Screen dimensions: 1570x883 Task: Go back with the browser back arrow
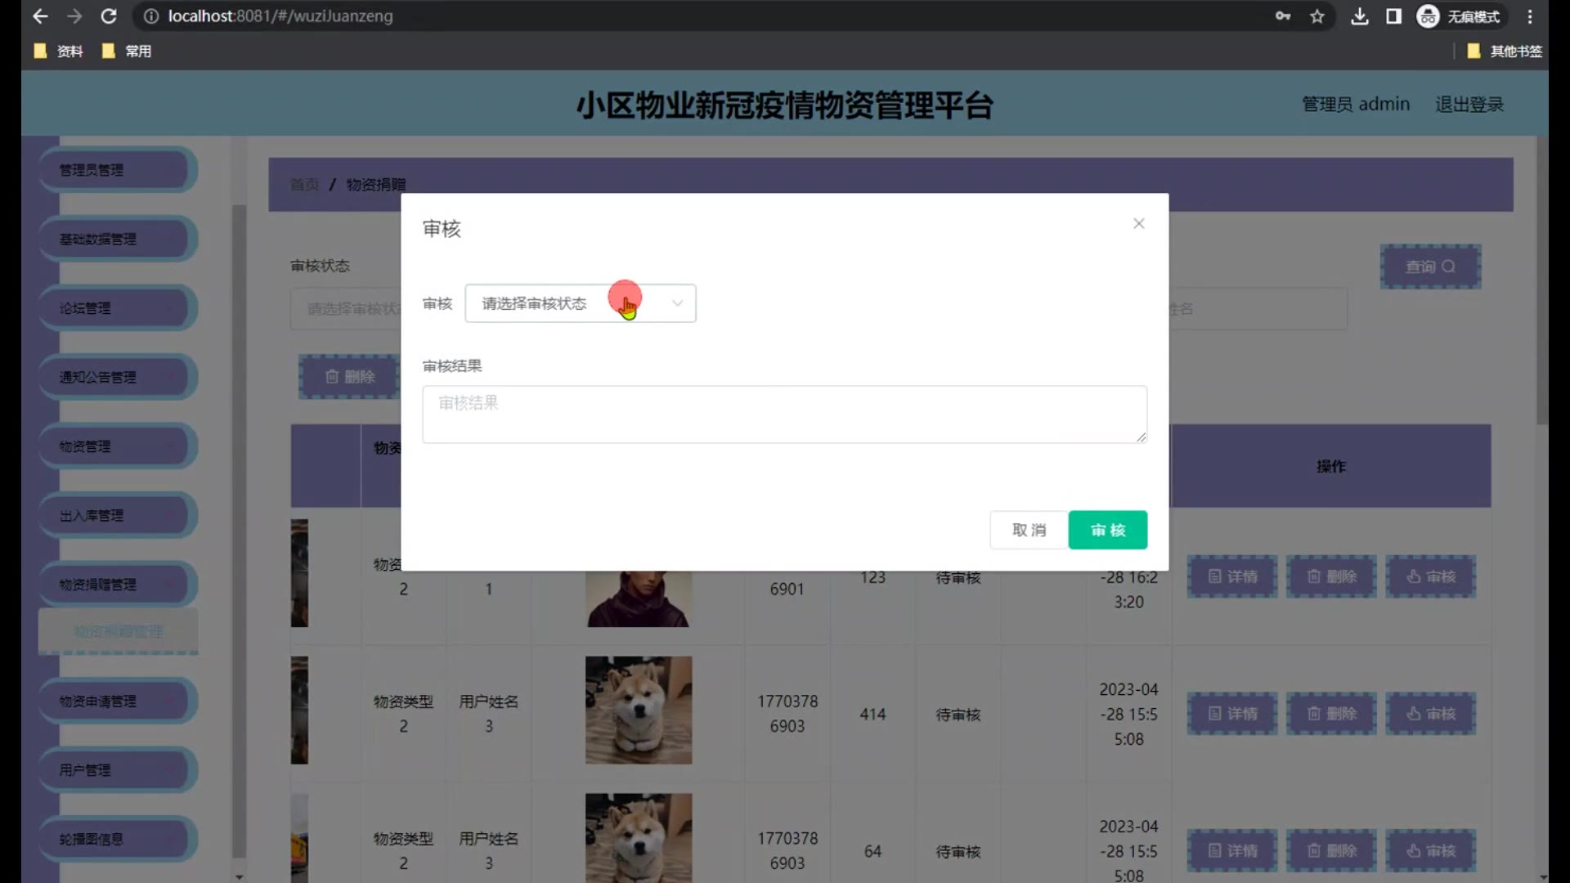click(x=39, y=16)
